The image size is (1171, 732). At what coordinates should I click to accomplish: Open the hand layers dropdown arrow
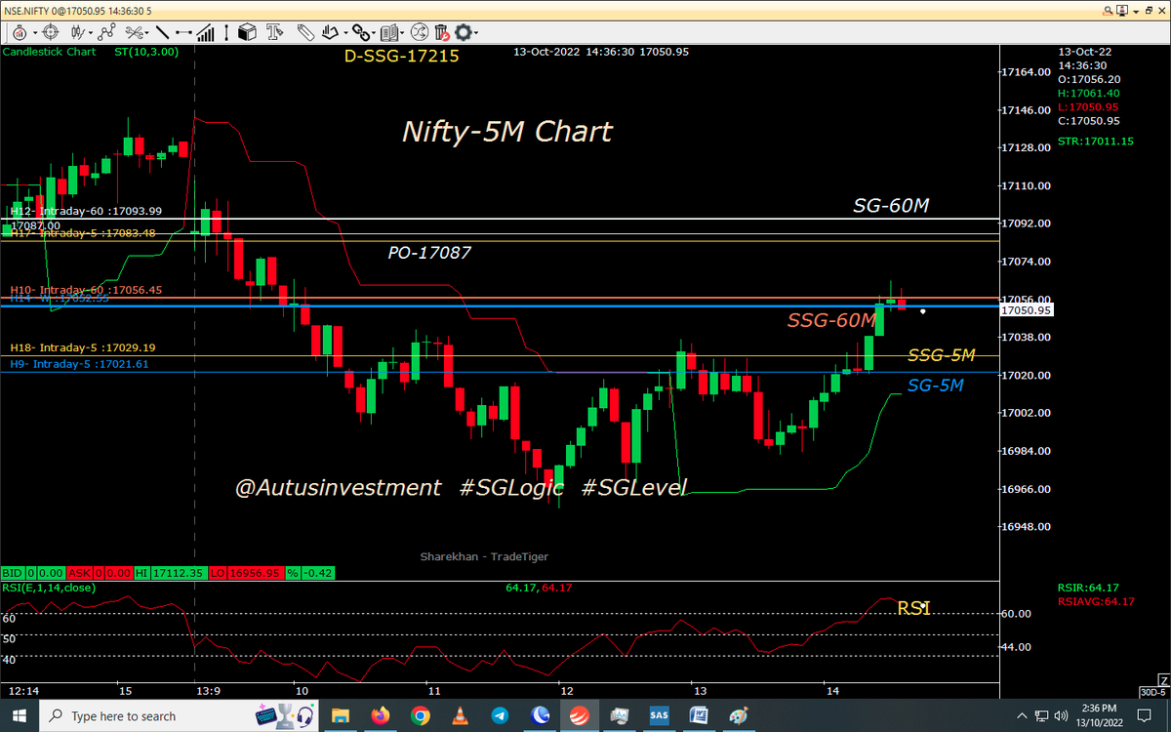pos(345,33)
